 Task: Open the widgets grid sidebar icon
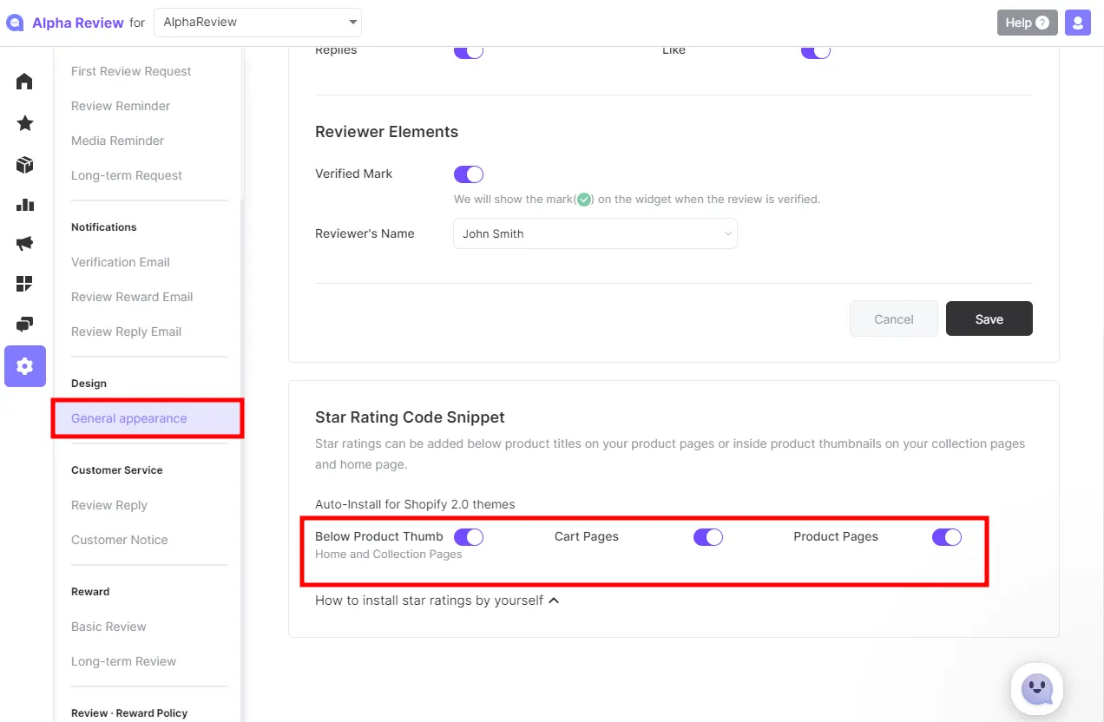pos(25,284)
